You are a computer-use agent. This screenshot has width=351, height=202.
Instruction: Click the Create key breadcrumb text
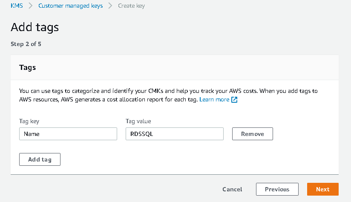[132, 6]
